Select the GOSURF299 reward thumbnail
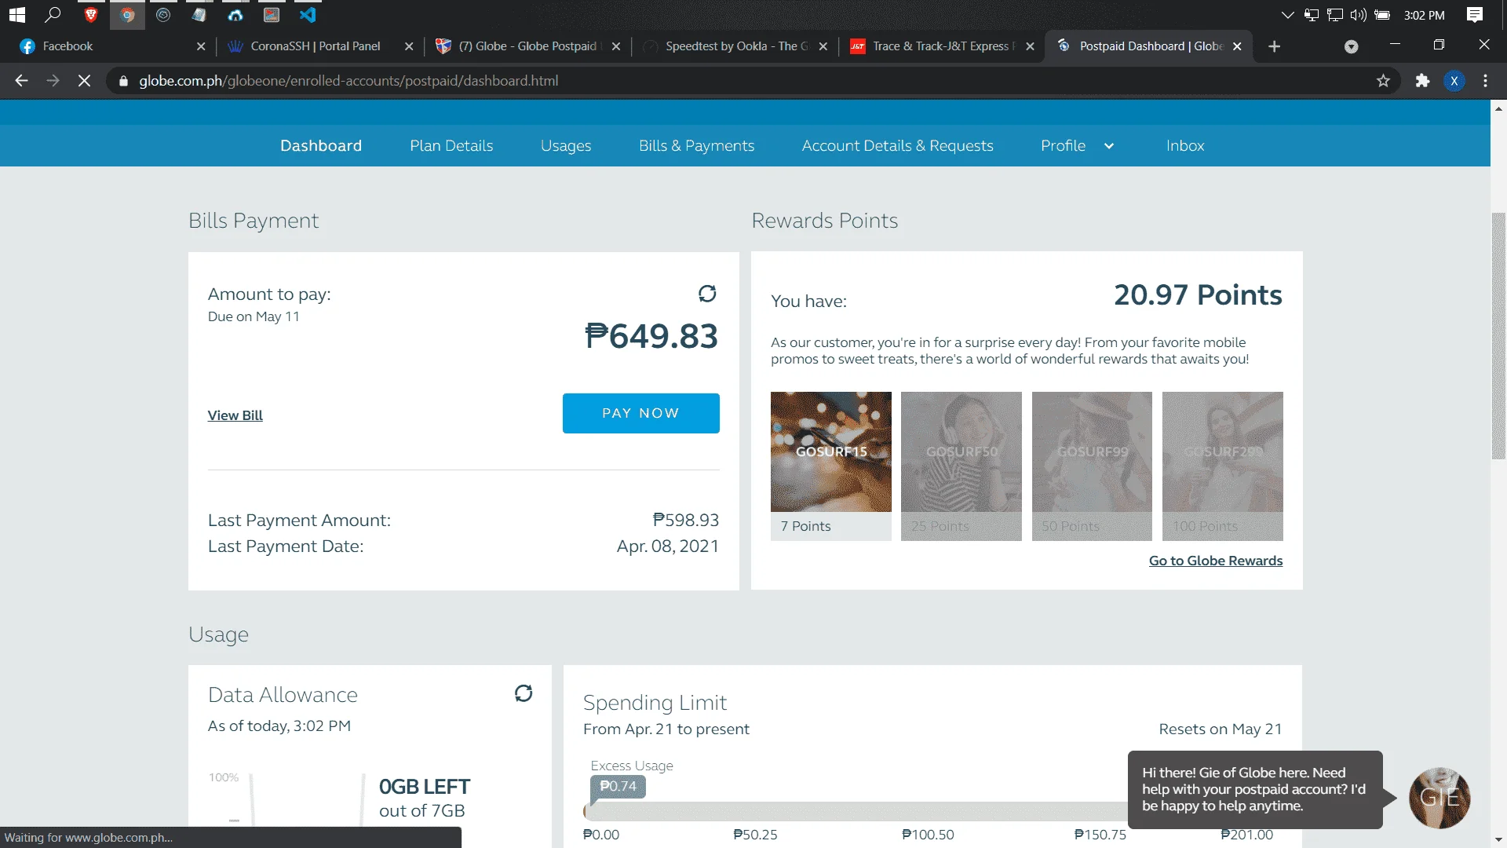Image resolution: width=1507 pixels, height=848 pixels. [1223, 466]
